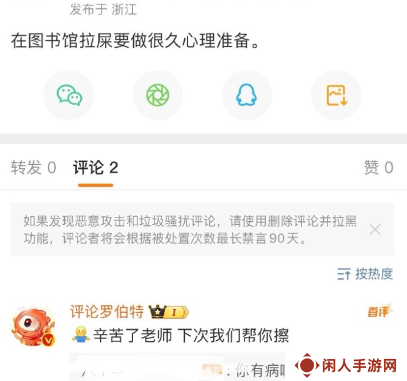Image resolution: width=407 pixels, height=381 pixels.
Task: Tap the sort arrows icon beside 按热度
Action: (x=343, y=274)
